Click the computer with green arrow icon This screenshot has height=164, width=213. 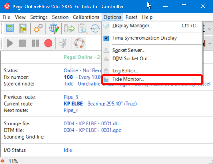pos(69,29)
